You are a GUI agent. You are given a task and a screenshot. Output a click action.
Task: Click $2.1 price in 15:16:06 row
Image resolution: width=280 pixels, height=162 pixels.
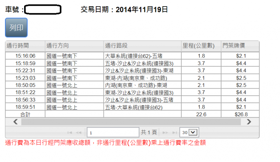pyautogui.click(x=240, y=56)
